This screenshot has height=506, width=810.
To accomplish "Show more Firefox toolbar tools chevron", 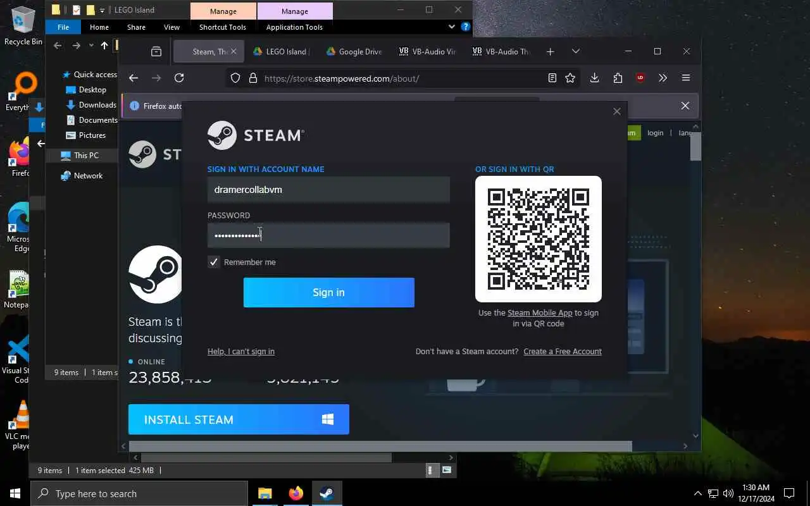I will (663, 78).
